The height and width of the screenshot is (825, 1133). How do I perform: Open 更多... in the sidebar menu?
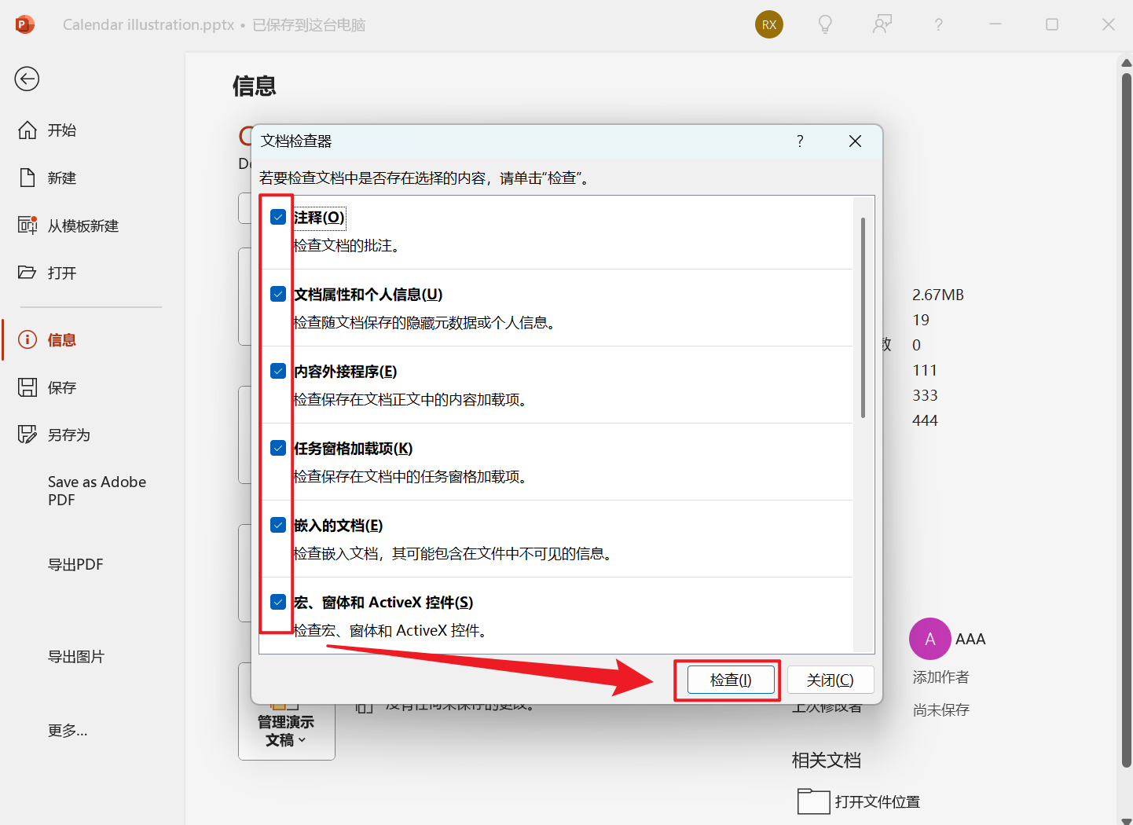pos(68,730)
